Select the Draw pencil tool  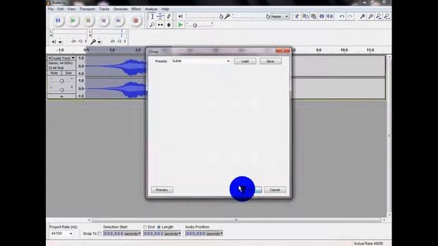click(169, 16)
